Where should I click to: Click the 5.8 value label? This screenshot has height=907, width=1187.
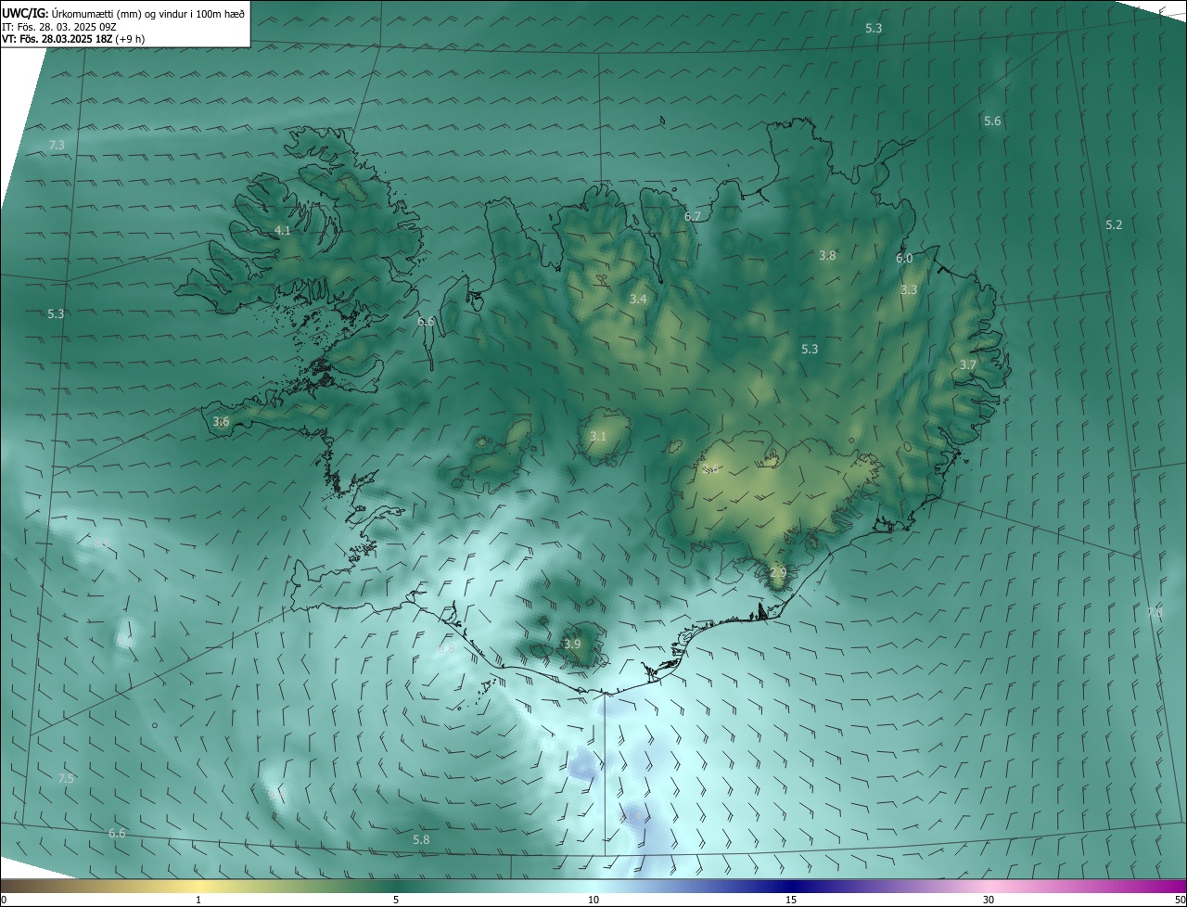(x=421, y=839)
